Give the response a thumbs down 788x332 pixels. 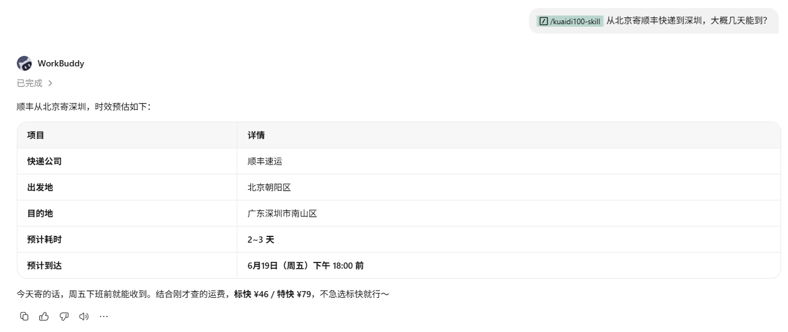click(64, 316)
